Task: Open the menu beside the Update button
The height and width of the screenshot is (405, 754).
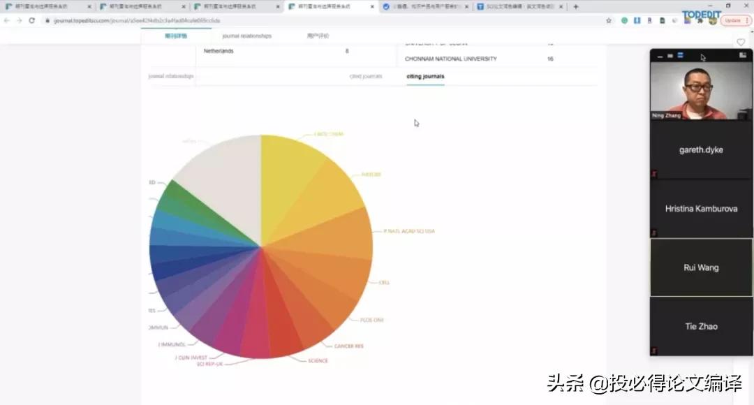Action: [748, 21]
